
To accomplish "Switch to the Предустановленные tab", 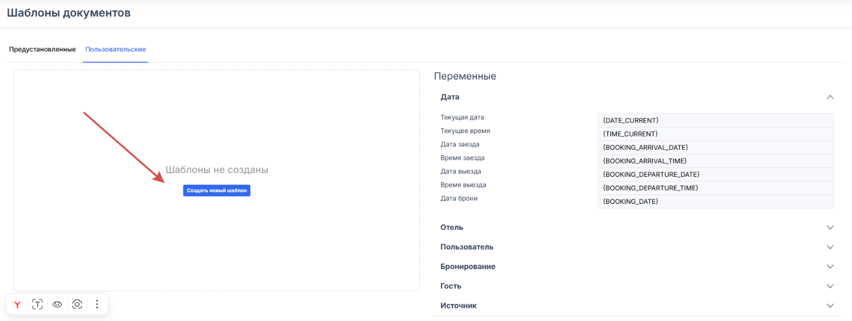I will (42, 50).
